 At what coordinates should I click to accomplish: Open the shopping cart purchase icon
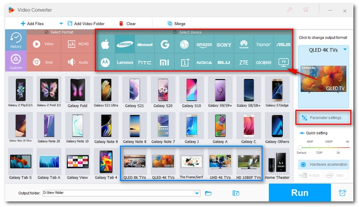click(306, 10)
